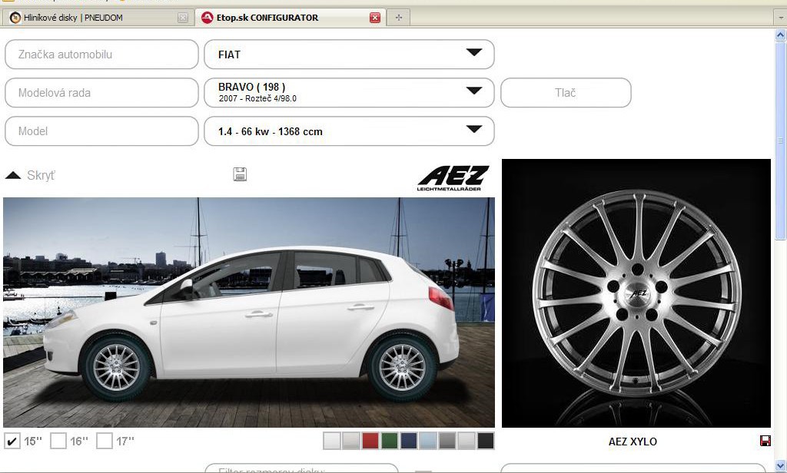Viewport: 787px width, 473px height.
Task: Click the AEZ XYLO wheel image
Action: pos(636,293)
